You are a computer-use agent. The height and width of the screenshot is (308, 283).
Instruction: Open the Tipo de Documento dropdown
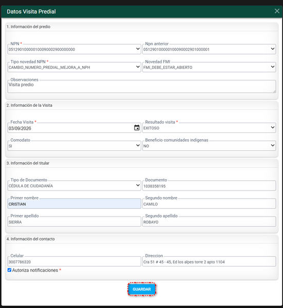tap(74, 186)
